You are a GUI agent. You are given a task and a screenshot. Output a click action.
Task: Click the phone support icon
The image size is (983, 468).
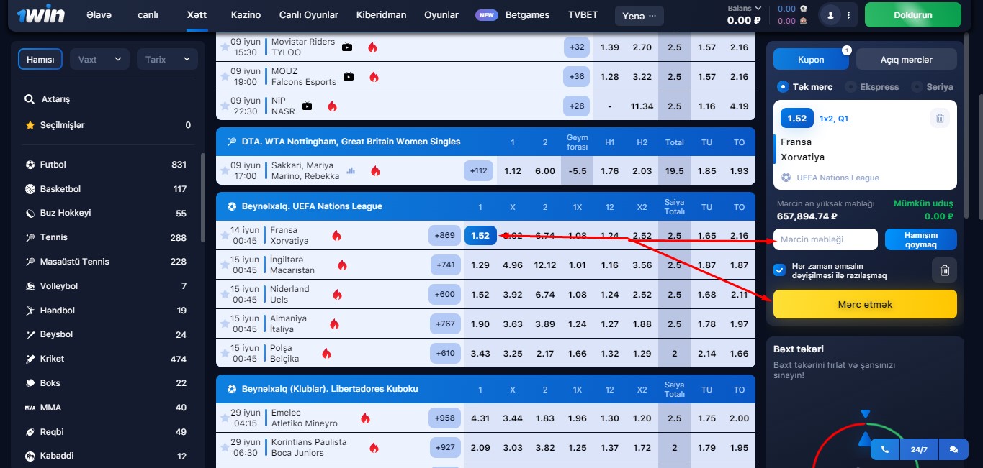tap(885, 449)
